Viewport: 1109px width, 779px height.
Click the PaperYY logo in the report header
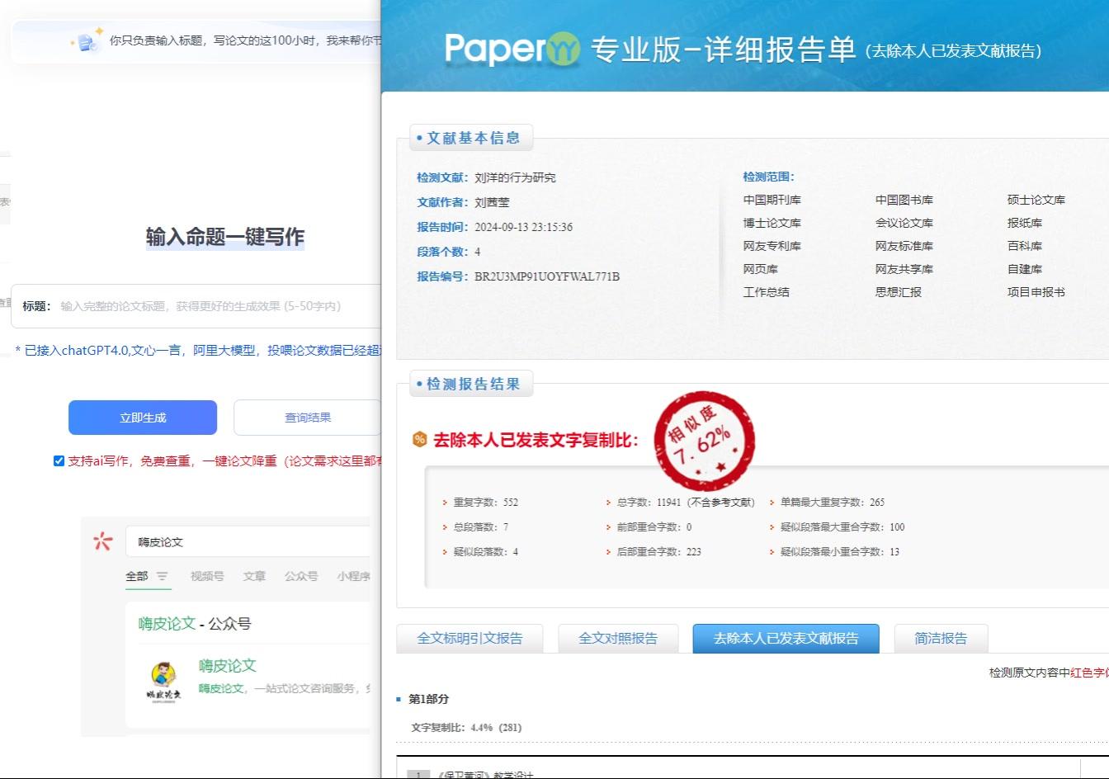point(512,50)
